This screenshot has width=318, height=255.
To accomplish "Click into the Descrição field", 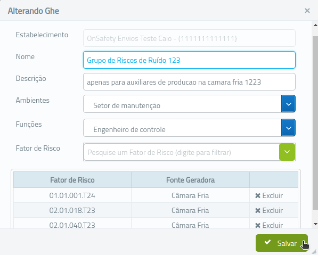I will click(189, 82).
